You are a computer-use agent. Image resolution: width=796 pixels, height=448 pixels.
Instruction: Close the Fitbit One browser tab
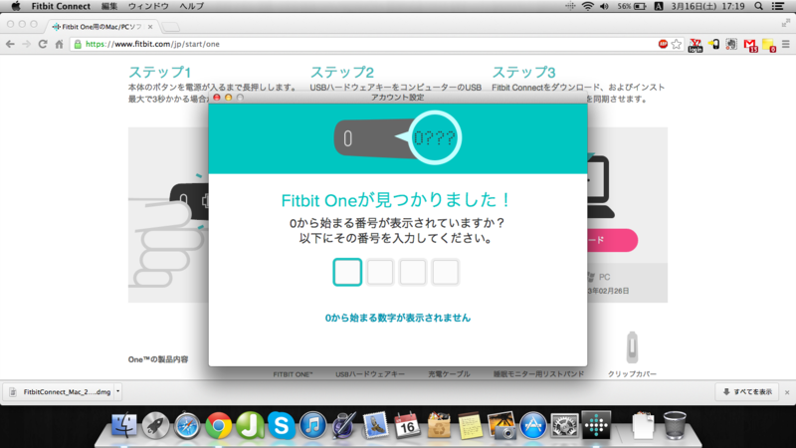tap(150, 27)
